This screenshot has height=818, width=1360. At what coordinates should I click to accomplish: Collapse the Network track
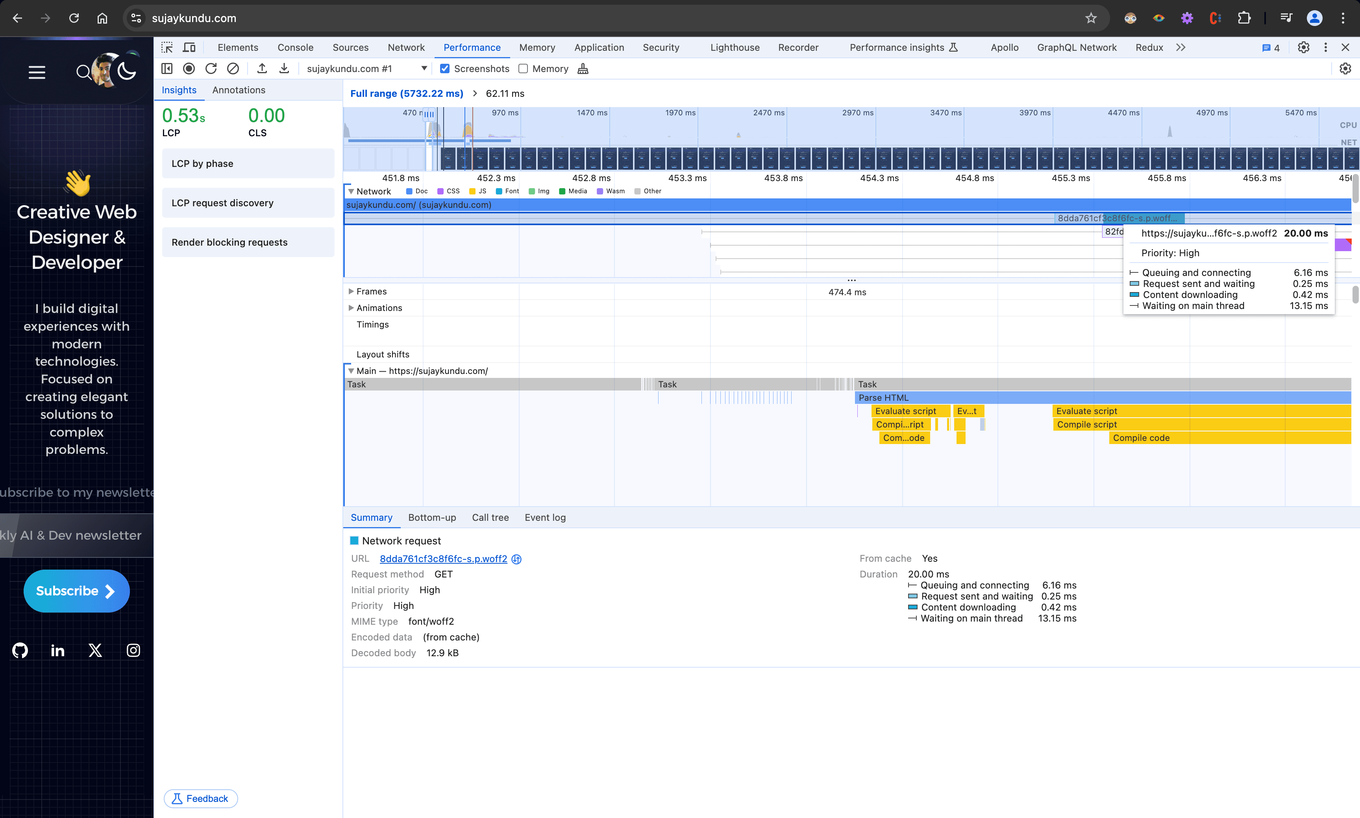352,191
